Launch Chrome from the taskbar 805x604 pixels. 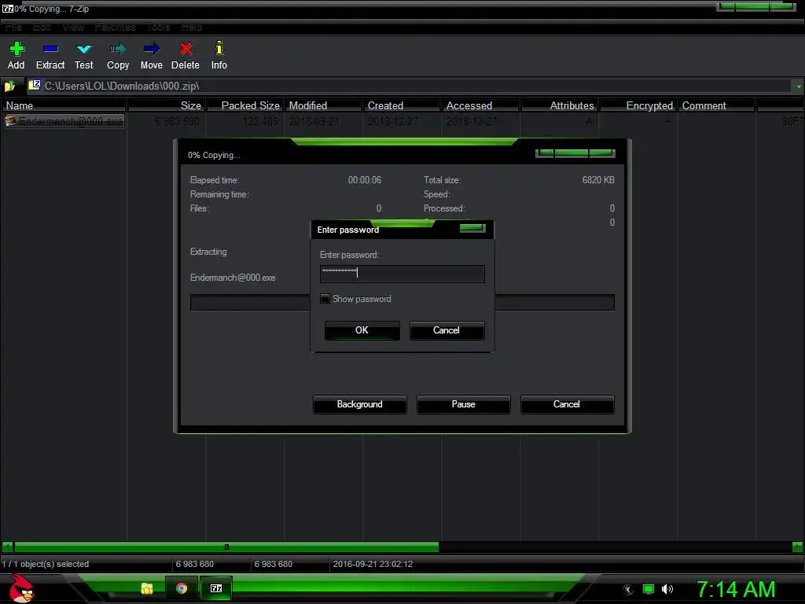click(x=182, y=588)
